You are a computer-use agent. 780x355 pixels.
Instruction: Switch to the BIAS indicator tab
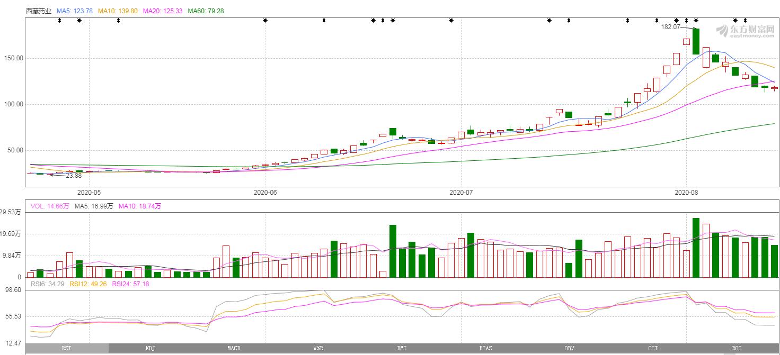tap(485, 348)
